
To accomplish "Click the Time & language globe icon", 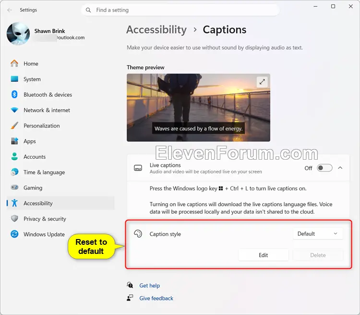I will click(x=14, y=172).
